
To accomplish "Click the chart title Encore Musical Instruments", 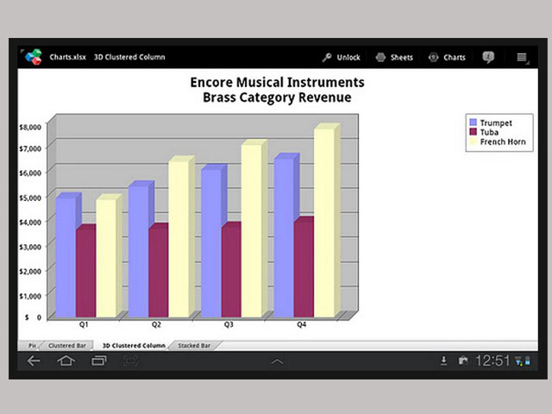I will click(277, 83).
